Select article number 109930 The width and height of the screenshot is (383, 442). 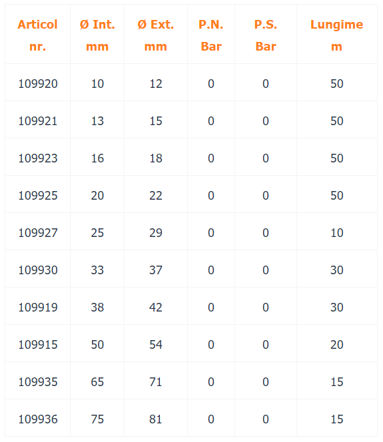point(38,270)
